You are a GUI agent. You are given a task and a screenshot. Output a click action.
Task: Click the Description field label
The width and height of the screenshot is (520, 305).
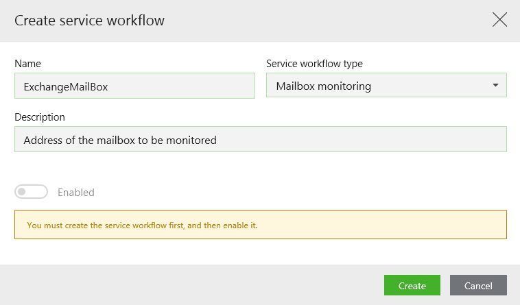pos(40,117)
